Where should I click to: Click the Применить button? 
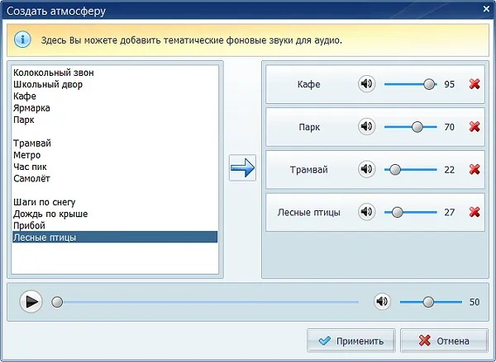click(351, 341)
